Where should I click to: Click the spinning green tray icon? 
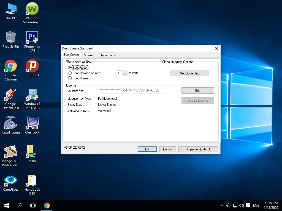(228, 206)
